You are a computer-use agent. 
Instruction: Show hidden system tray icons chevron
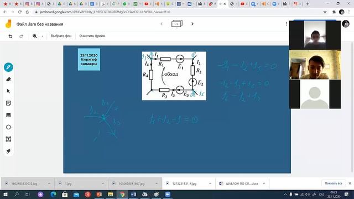(x=285, y=195)
